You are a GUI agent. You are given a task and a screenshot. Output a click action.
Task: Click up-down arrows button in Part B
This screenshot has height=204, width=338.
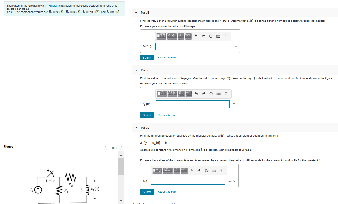pos(181,36)
